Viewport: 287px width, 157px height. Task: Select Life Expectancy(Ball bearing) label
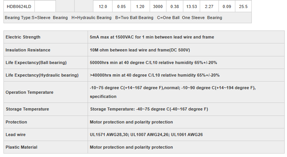(36, 62)
